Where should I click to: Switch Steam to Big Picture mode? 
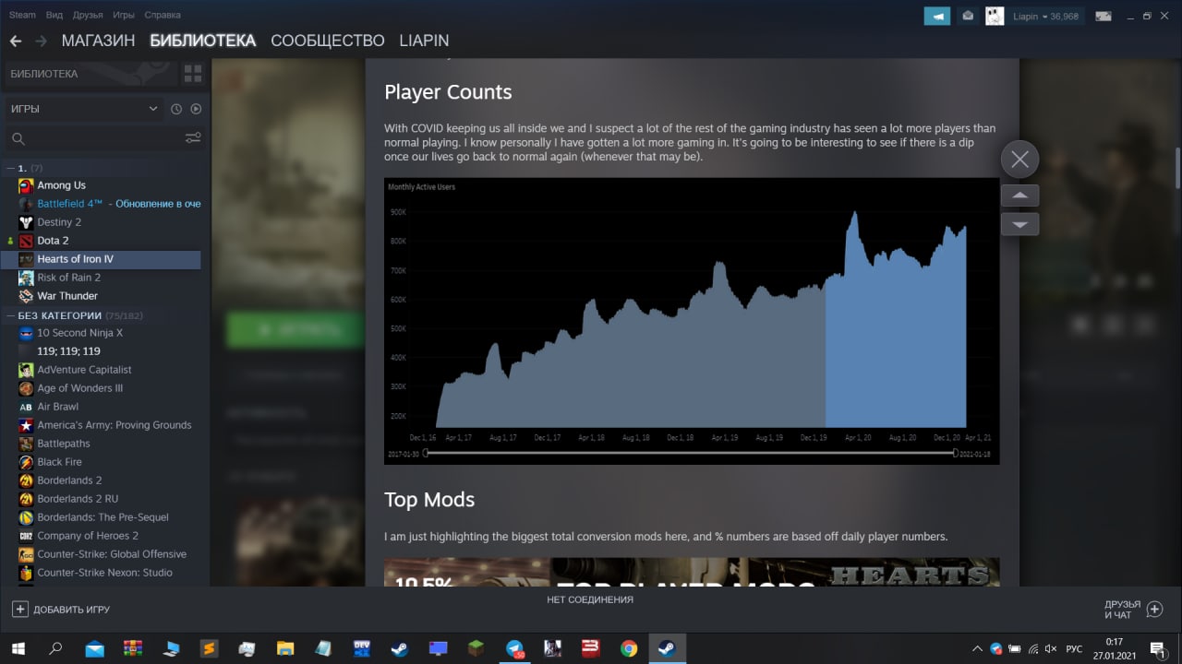[1103, 16]
